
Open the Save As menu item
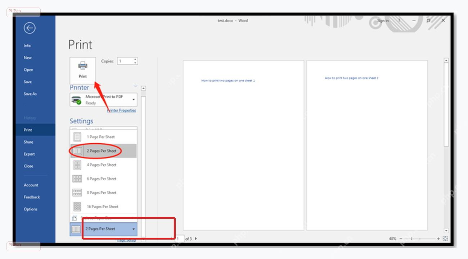coord(30,94)
